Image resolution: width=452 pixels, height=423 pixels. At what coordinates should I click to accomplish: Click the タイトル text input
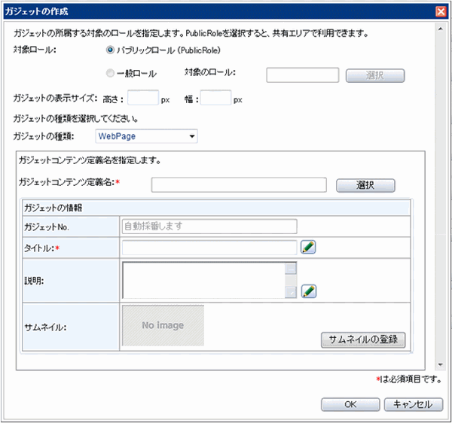pyautogui.click(x=209, y=245)
